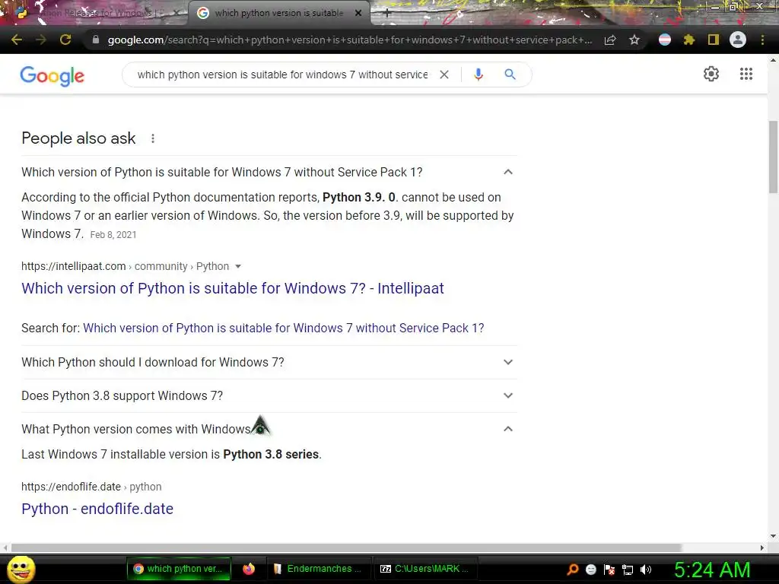Viewport: 779px width, 584px height.
Task: Open People also ask options menu
Action: tap(153, 138)
